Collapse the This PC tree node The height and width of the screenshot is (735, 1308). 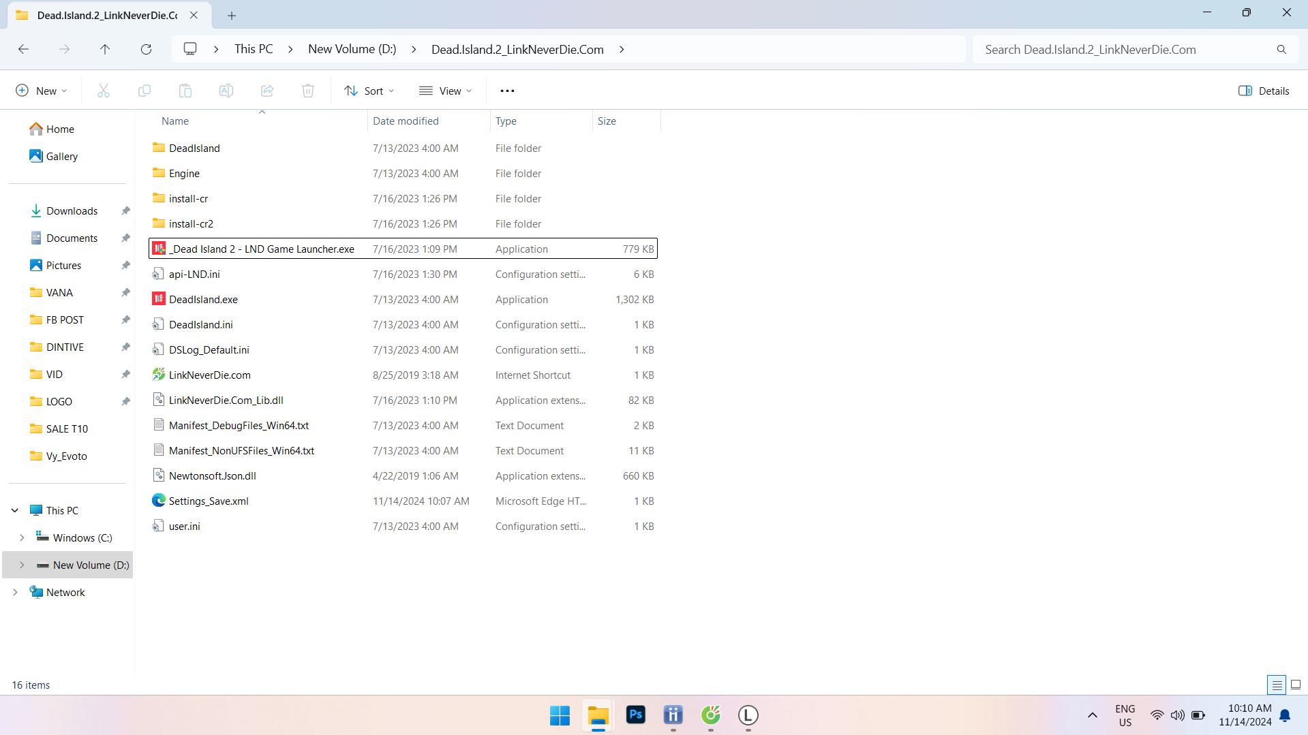[x=15, y=510]
